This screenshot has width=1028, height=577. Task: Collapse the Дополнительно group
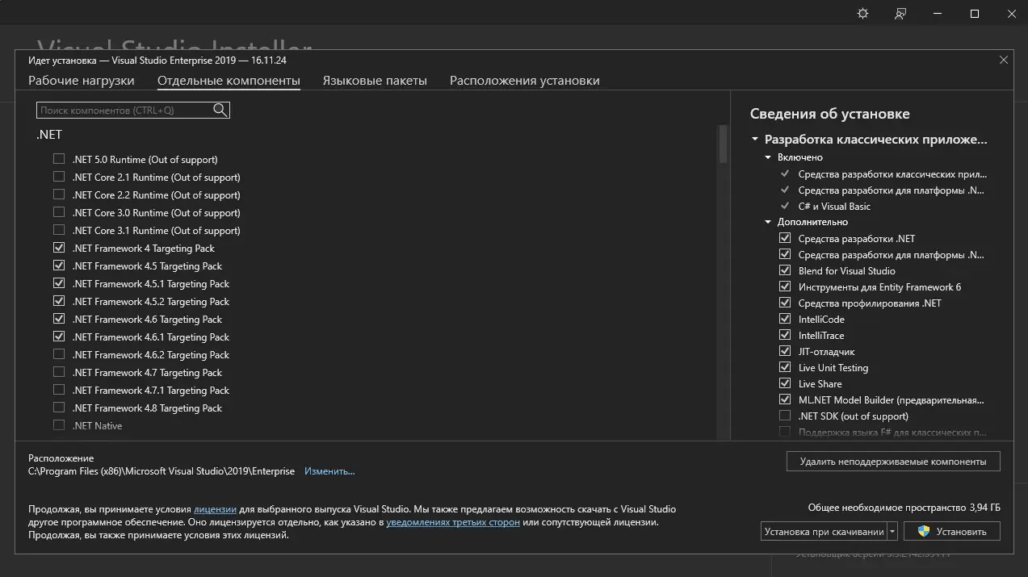(x=769, y=222)
